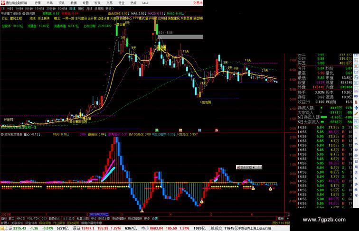Select the 季 sidebar shortcut
The width and height of the screenshot is (359, 231).
click(356, 190)
